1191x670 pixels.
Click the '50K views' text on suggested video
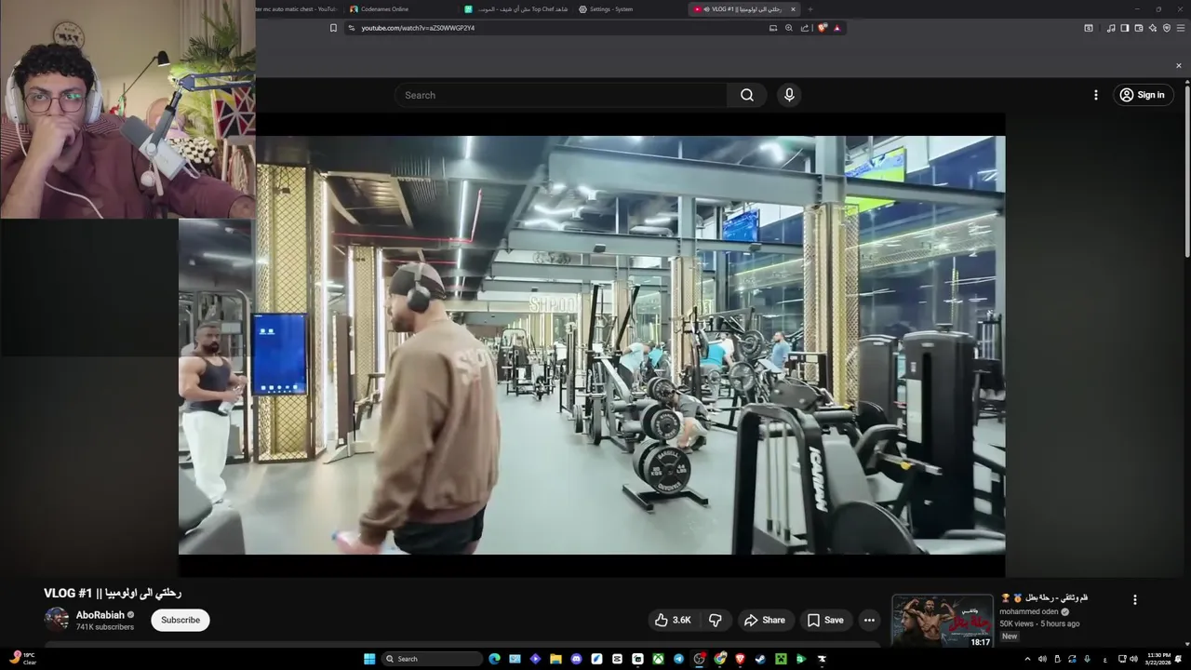1017,623
